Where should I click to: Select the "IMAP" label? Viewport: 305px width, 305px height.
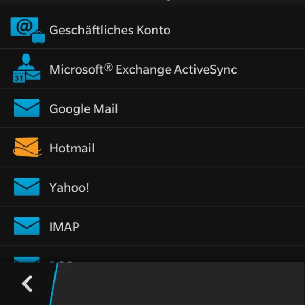point(64,227)
